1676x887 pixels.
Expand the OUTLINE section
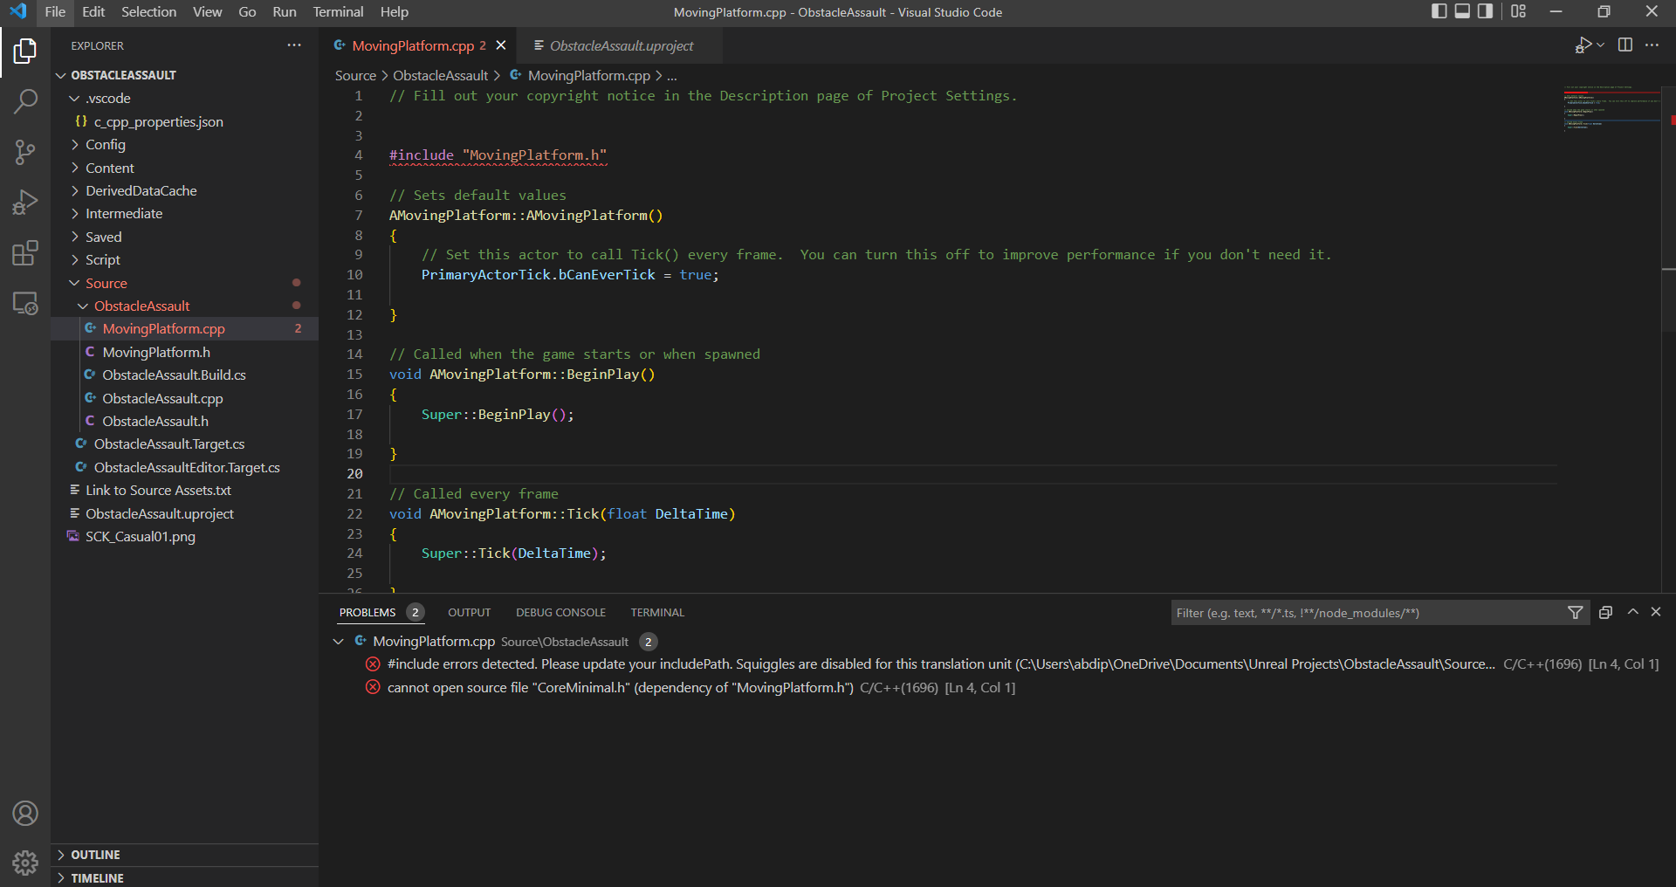pos(95,855)
